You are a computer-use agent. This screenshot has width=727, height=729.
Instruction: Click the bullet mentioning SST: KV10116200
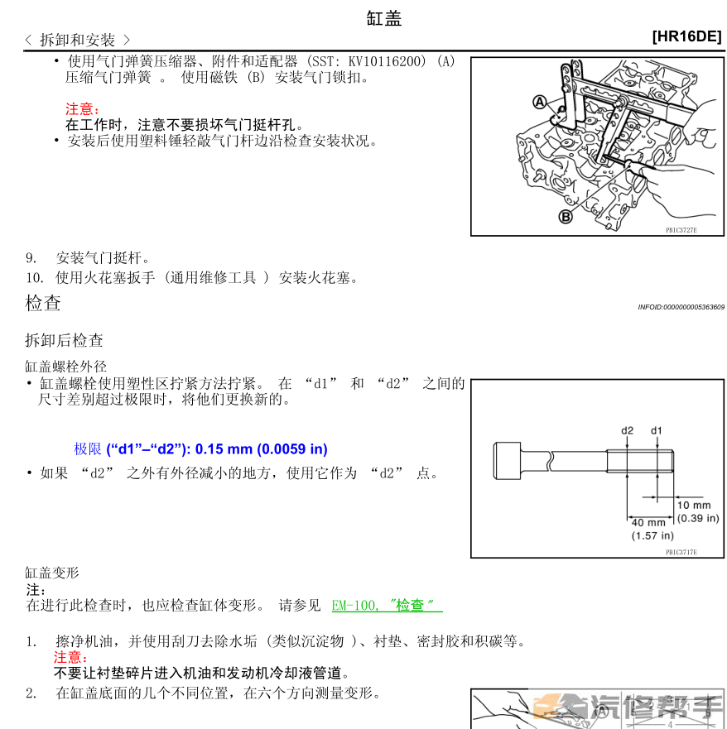click(255, 69)
